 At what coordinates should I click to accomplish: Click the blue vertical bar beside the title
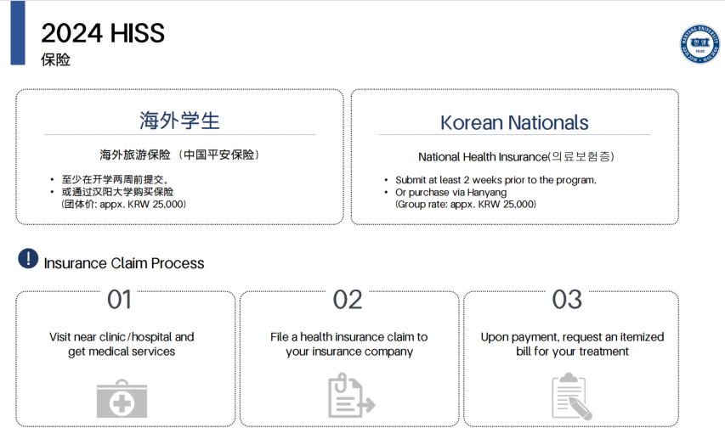point(18,33)
